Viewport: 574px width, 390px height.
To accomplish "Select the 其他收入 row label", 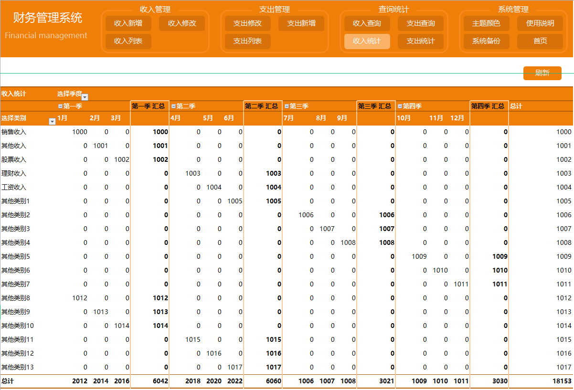I will 14,146.
